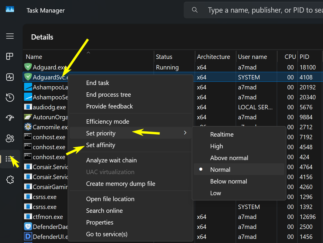Click PID value 12696
The height and width of the screenshot is (243, 323).
pos(308,217)
